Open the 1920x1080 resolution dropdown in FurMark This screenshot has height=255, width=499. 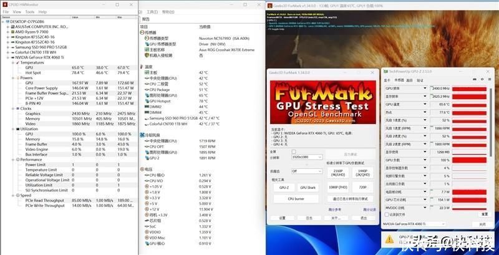[307, 157]
